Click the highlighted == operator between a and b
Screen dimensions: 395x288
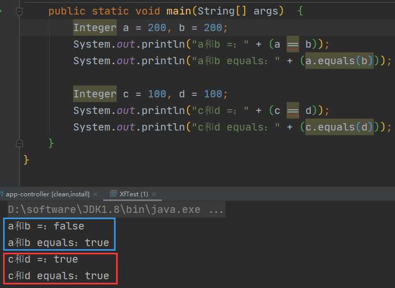tap(292, 44)
